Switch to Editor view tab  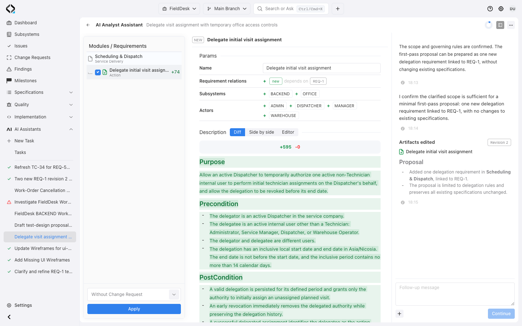click(x=288, y=132)
